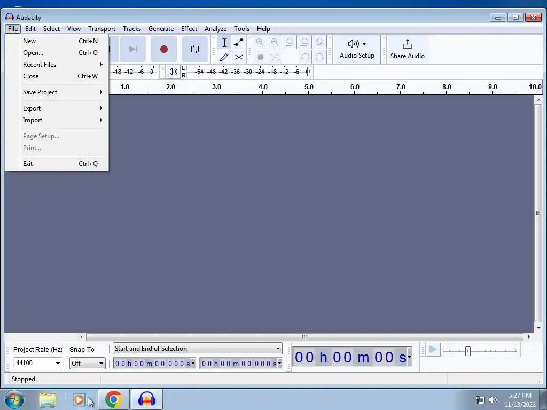
Task: Click the 5.0 mark on the timeline ruler
Action: point(309,87)
